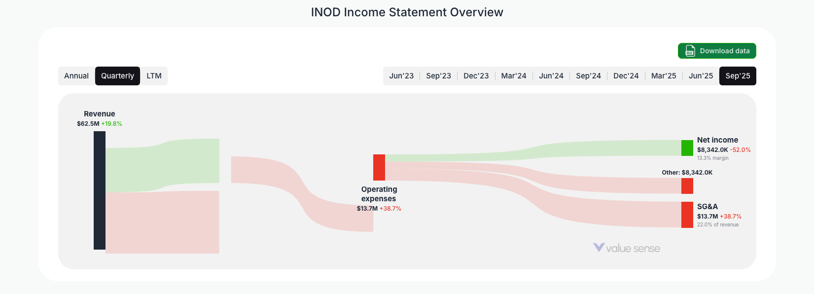Open the Jun'24 quarter view
The height and width of the screenshot is (294, 814).
[x=551, y=75]
